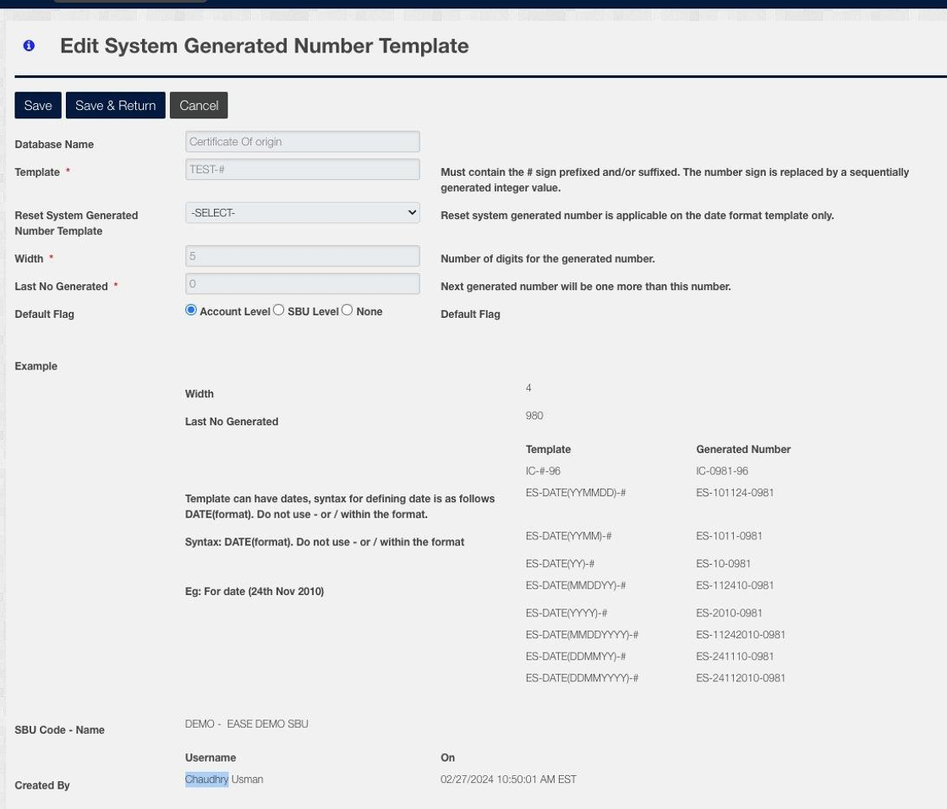Click the blue info icon beside page title

pyautogui.click(x=29, y=46)
